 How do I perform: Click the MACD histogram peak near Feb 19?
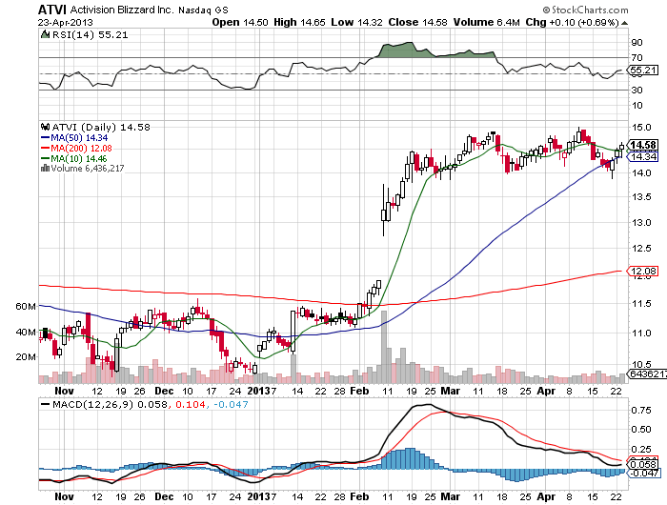[x=410, y=458]
